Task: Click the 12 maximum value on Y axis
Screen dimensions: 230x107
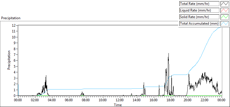Action: tap(14, 25)
